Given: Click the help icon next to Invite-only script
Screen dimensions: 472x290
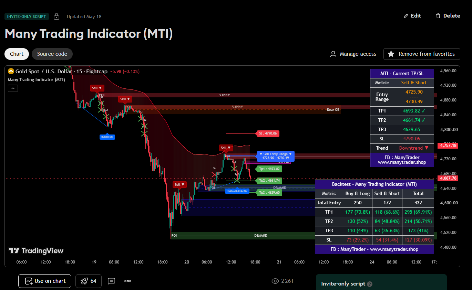Looking at the screenshot, I should click(370, 284).
